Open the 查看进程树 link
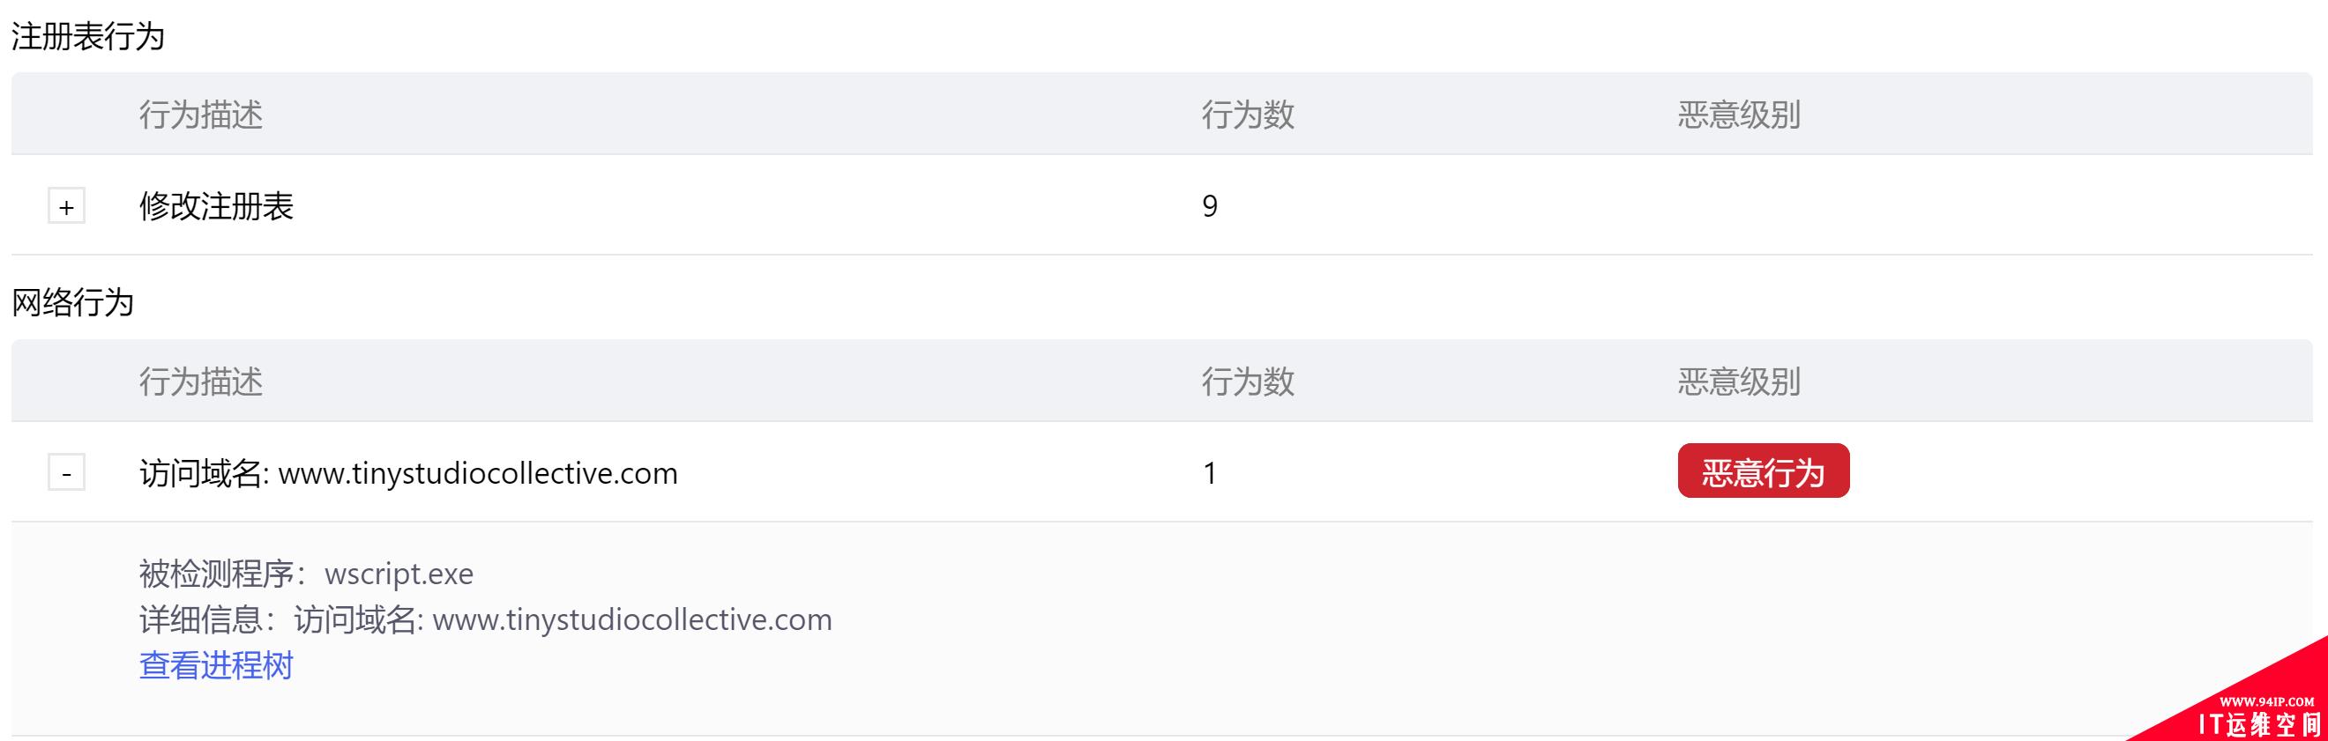 pos(216,666)
